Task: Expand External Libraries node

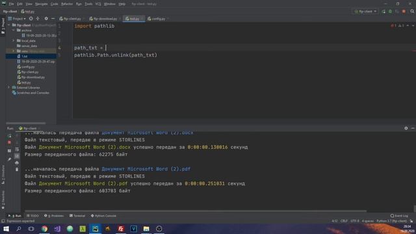Action: coord(8,88)
